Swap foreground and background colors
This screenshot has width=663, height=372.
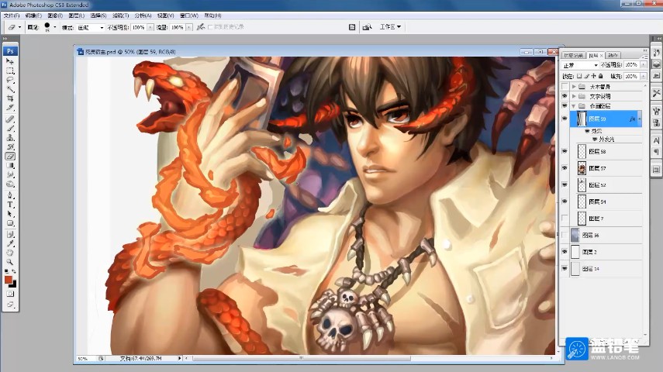pyautogui.click(x=15, y=271)
